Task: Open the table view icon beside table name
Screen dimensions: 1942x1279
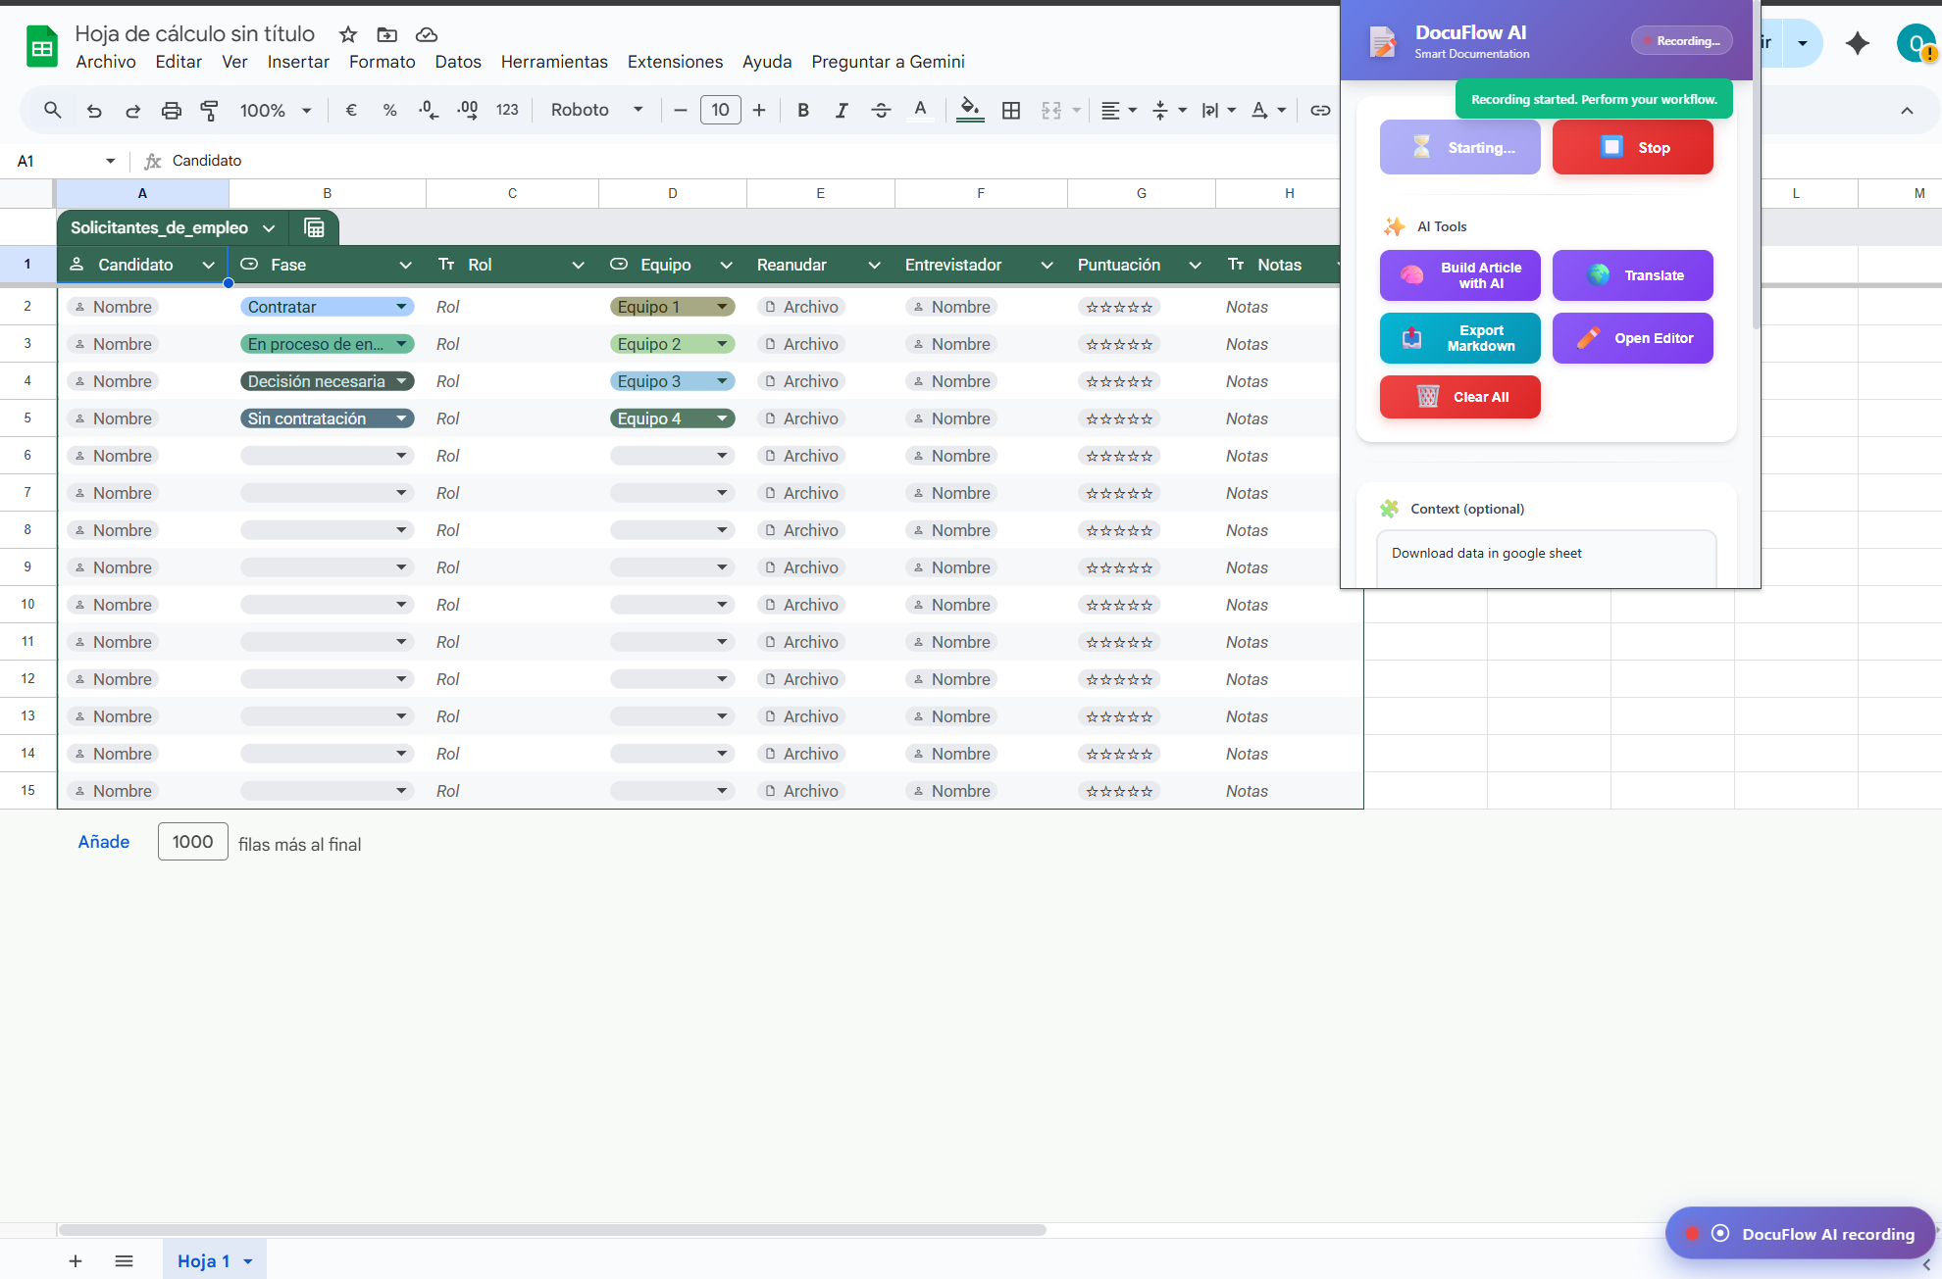Action: 314,228
